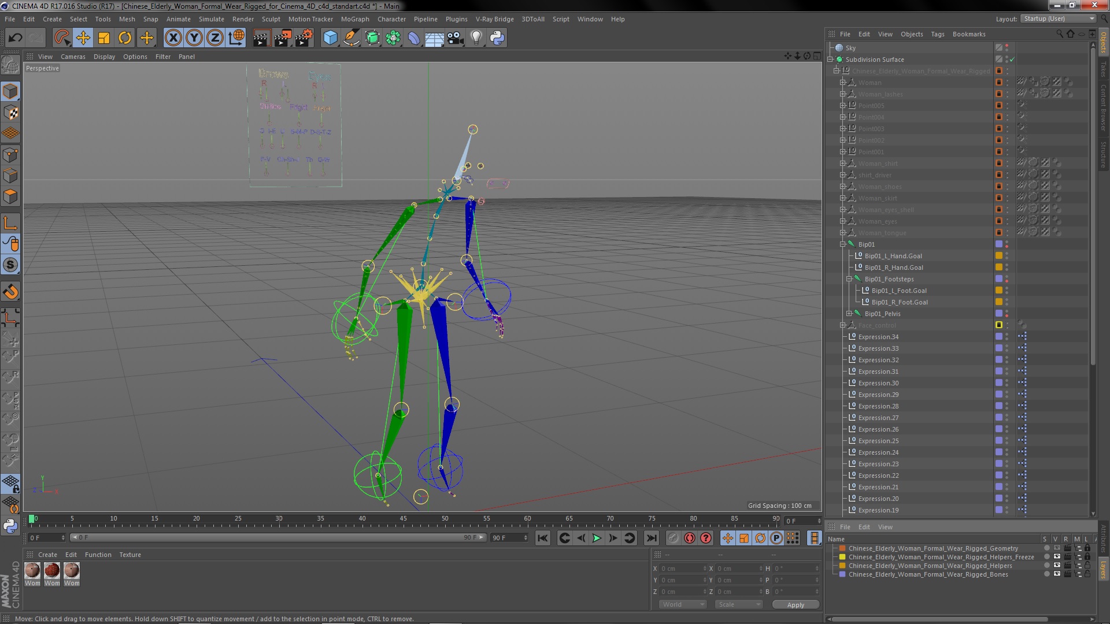The height and width of the screenshot is (624, 1110).
Task: Open the Objects vertical tab
Action: pyautogui.click(x=1103, y=42)
